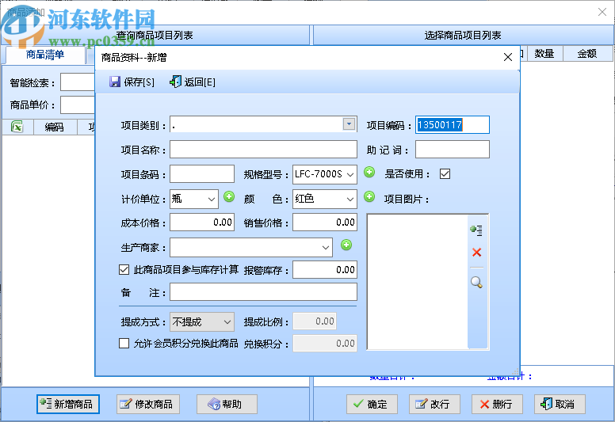Close the 商品资料--新增 dialog
The height and width of the screenshot is (422, 615).
click(x=508, y=57)
